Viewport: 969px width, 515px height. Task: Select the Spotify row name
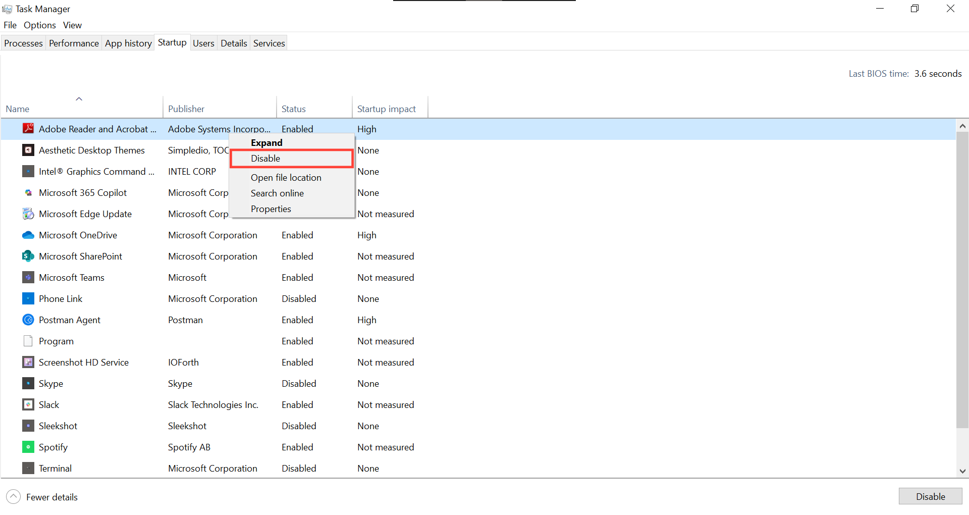pos(53,447)
